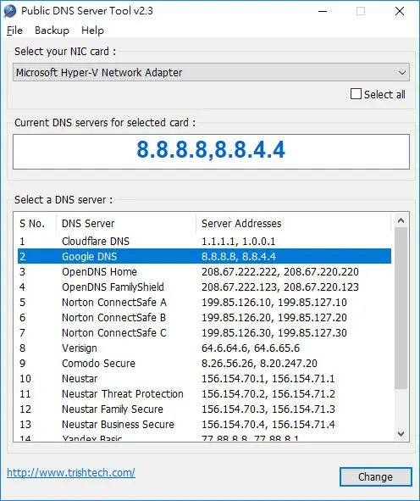This screenshot has width=420, height=501.
Task: Click the Change button
Action: click(376, 477)
